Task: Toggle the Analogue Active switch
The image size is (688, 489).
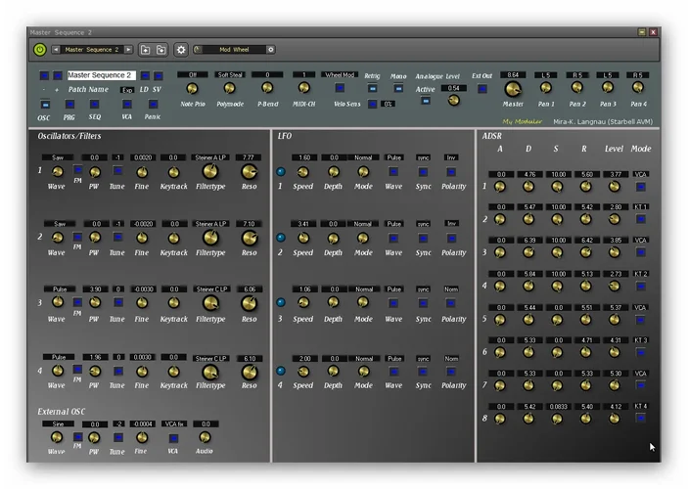Action: point(425,103)
